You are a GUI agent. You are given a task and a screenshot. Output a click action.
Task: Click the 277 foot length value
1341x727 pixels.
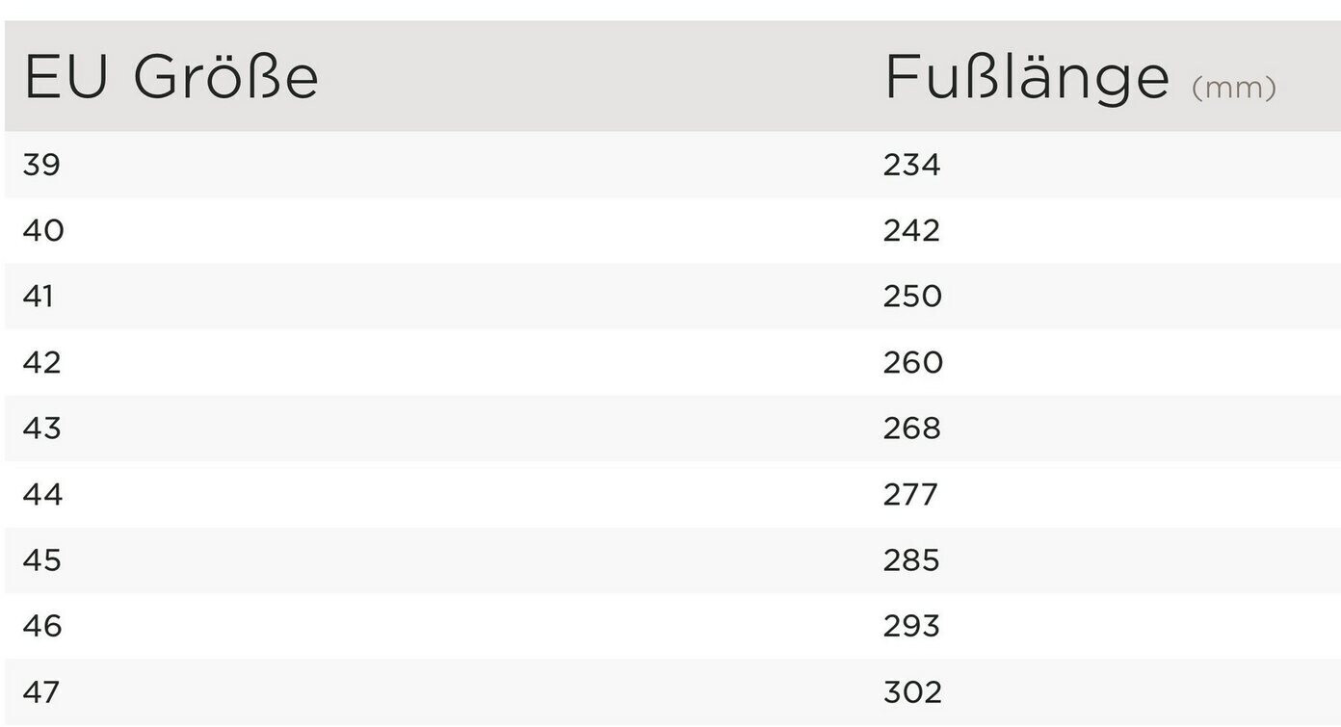point(910,495)
